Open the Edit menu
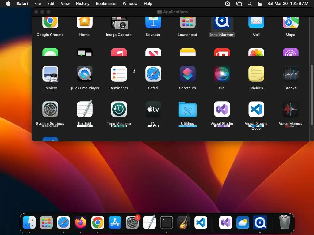The width and height of the screenshot is (314, 235). pos(51,4)
